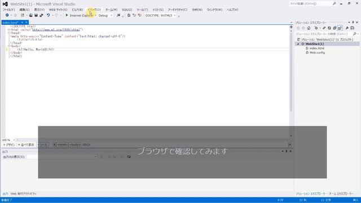Toggle auto-hide pin on Solution Explorer
Screen dimensions: 361x203
[x=353, y=23]
